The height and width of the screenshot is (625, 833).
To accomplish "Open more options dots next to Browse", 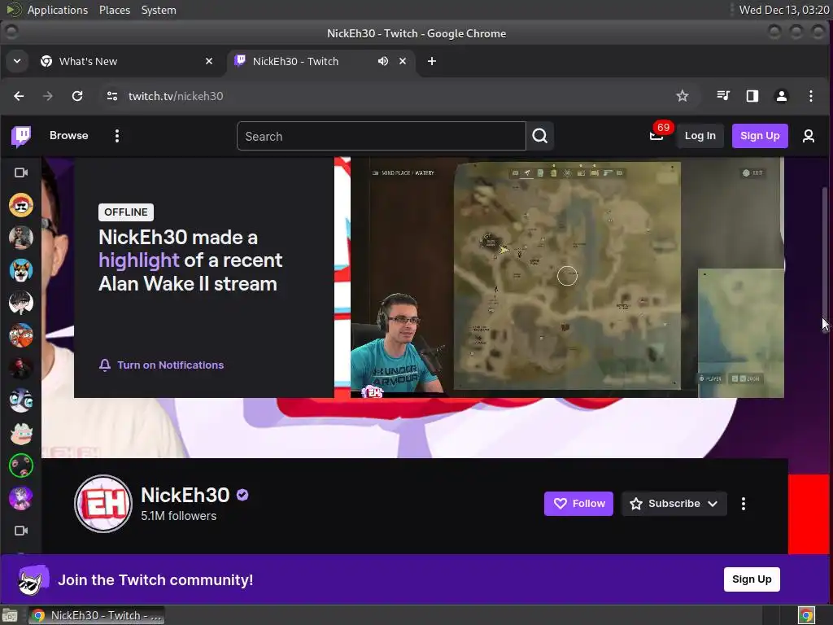I will click(x=117, y=136).
